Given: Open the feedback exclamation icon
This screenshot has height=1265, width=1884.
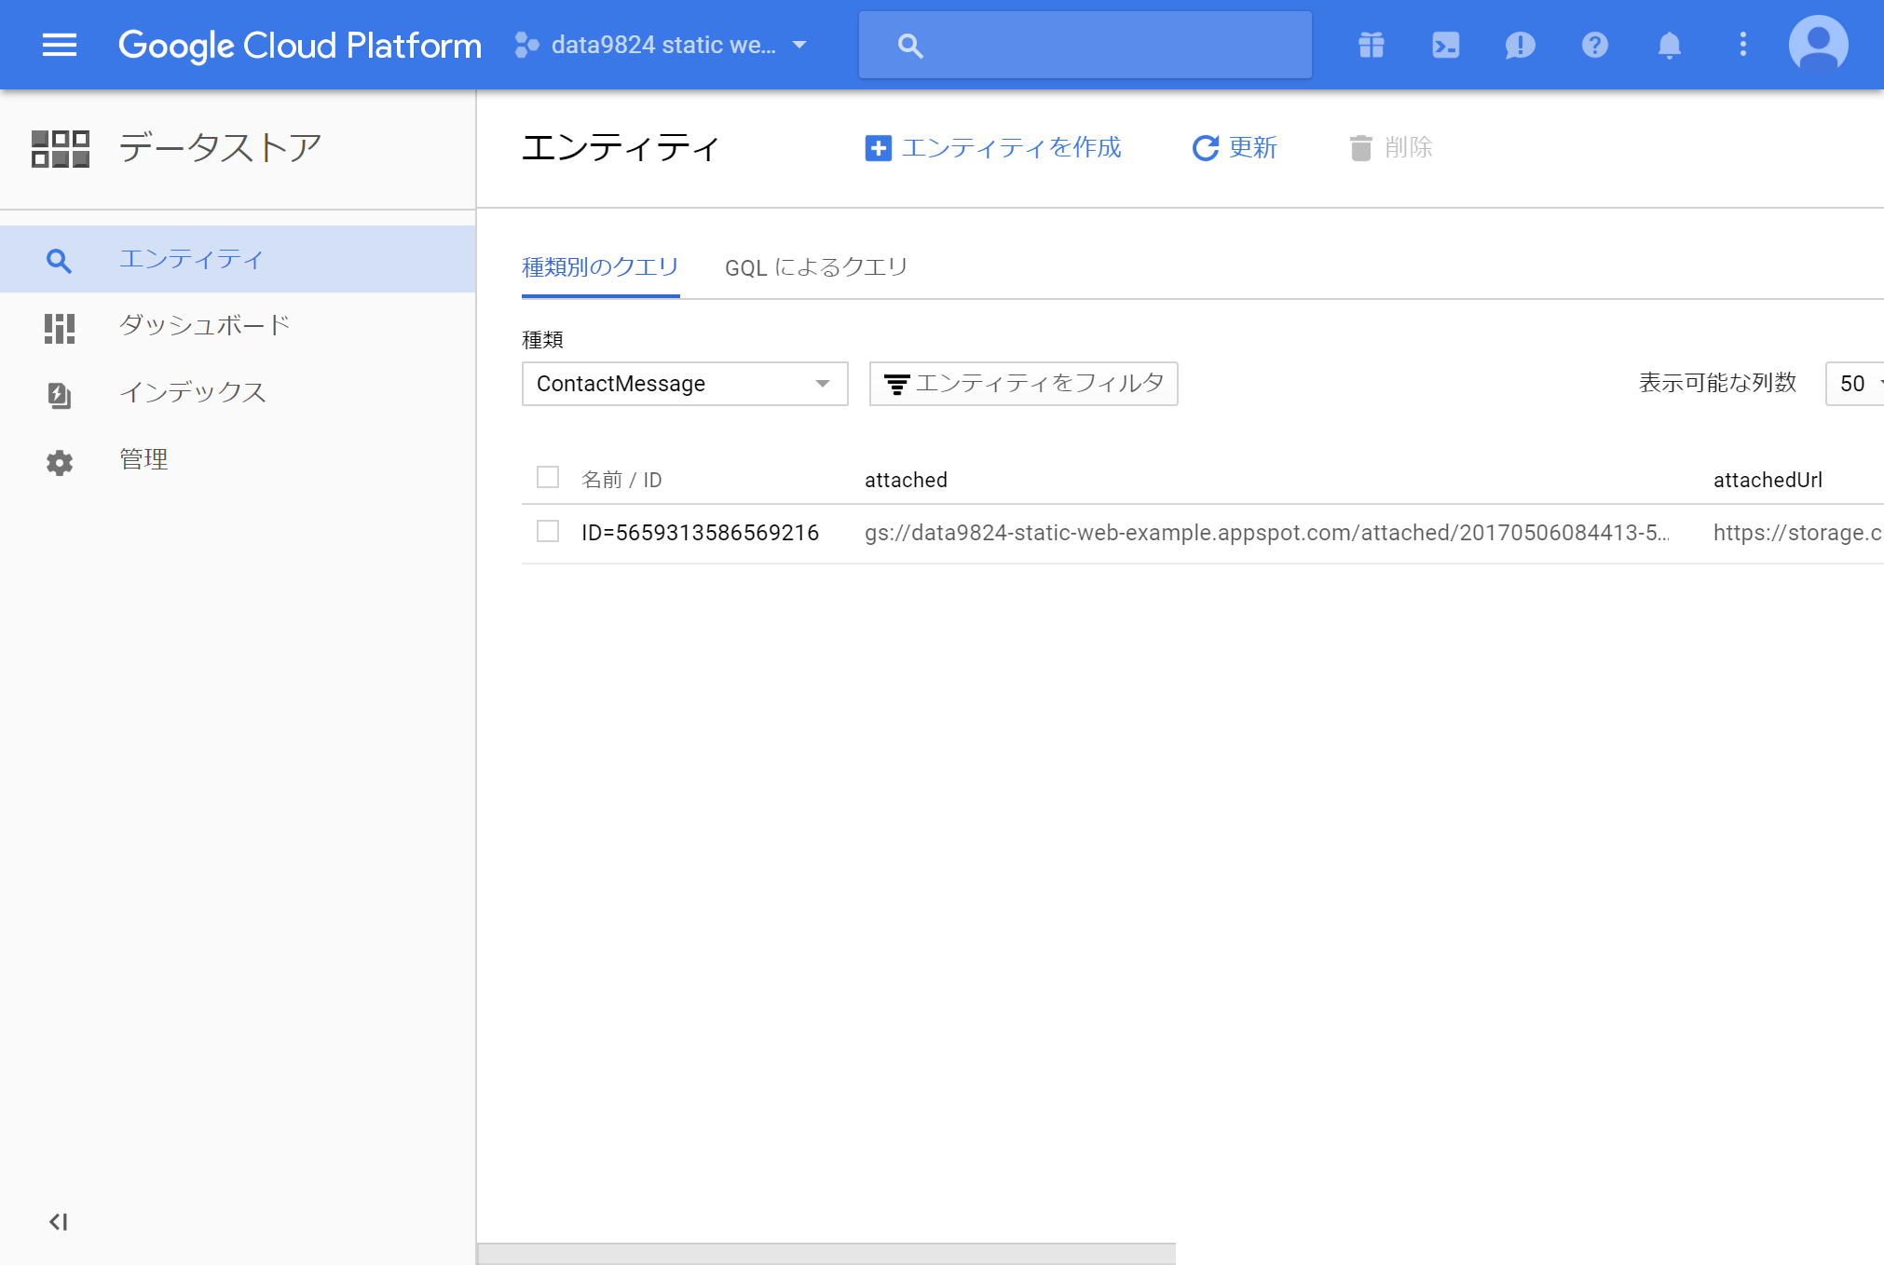Looking at the screenshot, I should [x=1520, y=45].
